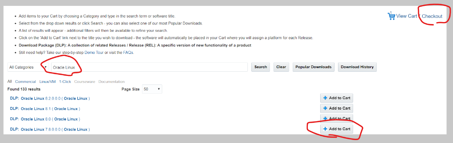
Task: Select the All filter tab
Action: pos(10,81)
